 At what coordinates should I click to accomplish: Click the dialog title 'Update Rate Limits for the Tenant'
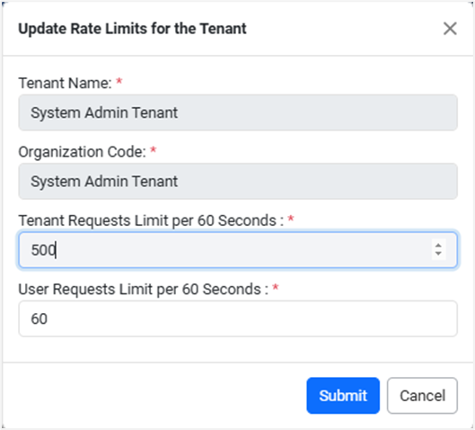pos(132,29)
